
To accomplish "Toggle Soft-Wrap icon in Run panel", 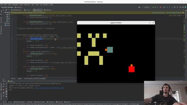I will tap(6, 89).
